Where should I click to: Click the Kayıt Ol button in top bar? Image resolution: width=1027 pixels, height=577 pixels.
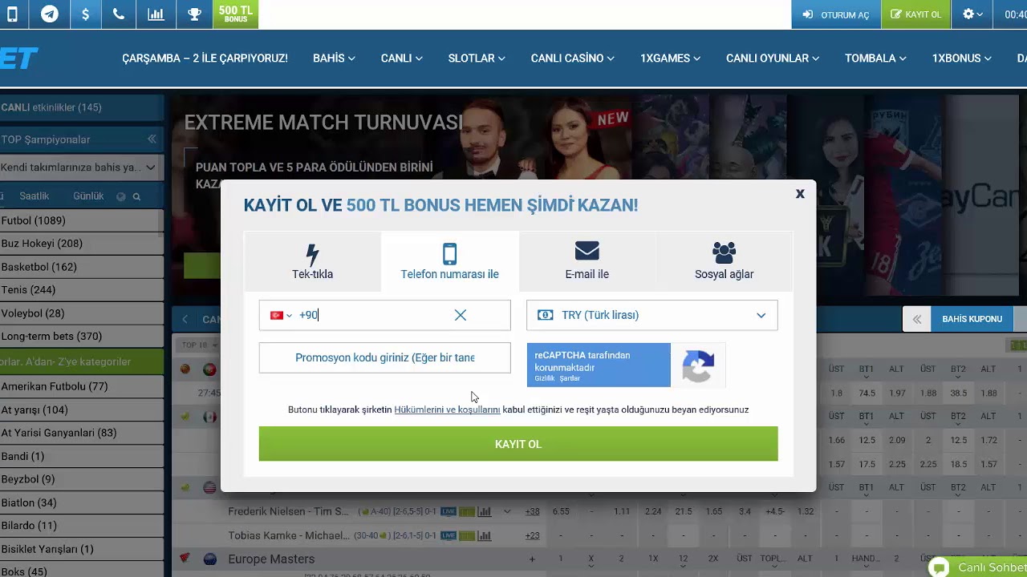point(915,14)
